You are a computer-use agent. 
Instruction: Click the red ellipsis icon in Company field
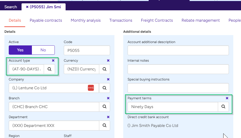tap(91, 88)
